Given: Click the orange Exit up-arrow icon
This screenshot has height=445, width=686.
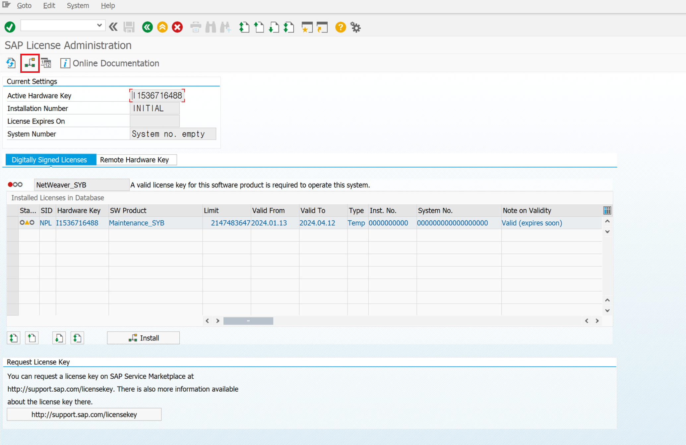Looking at the screenshot, I should tap(162, 27).
